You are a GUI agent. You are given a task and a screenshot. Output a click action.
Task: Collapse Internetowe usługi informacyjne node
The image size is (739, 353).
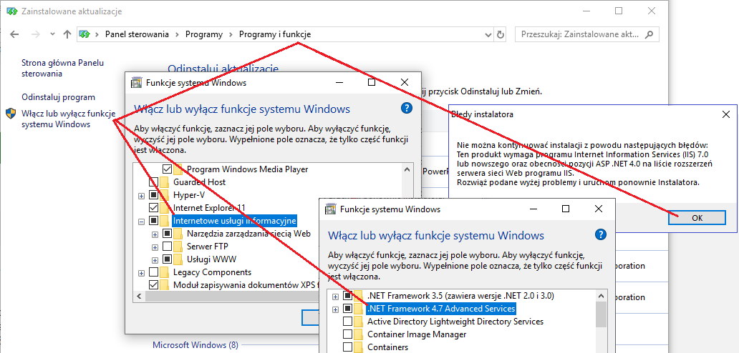point(141,221)
